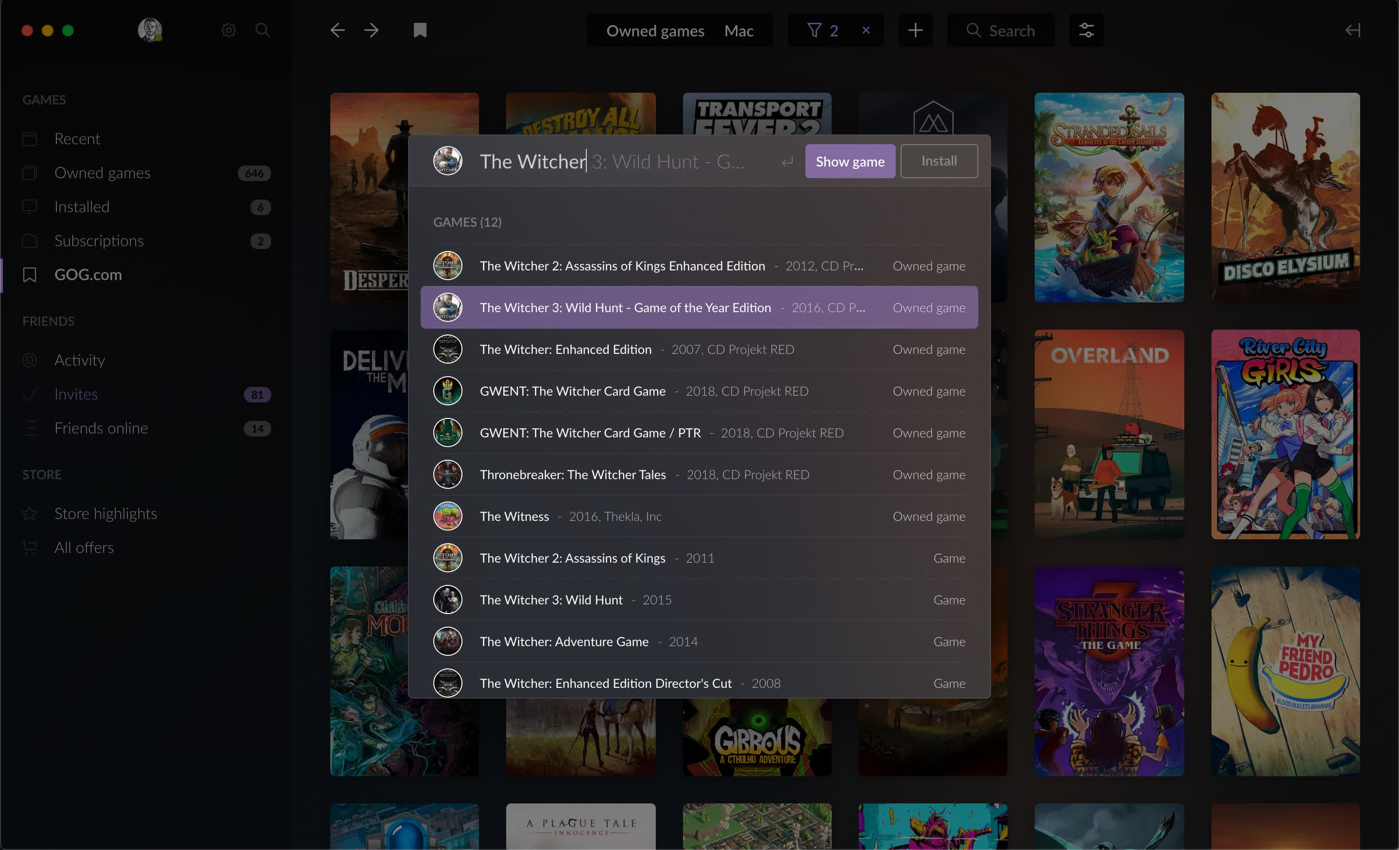This screenshot has height=850, width=1399.
Task: View pending Invites with the checkmark icon
Action: [30, 394]
